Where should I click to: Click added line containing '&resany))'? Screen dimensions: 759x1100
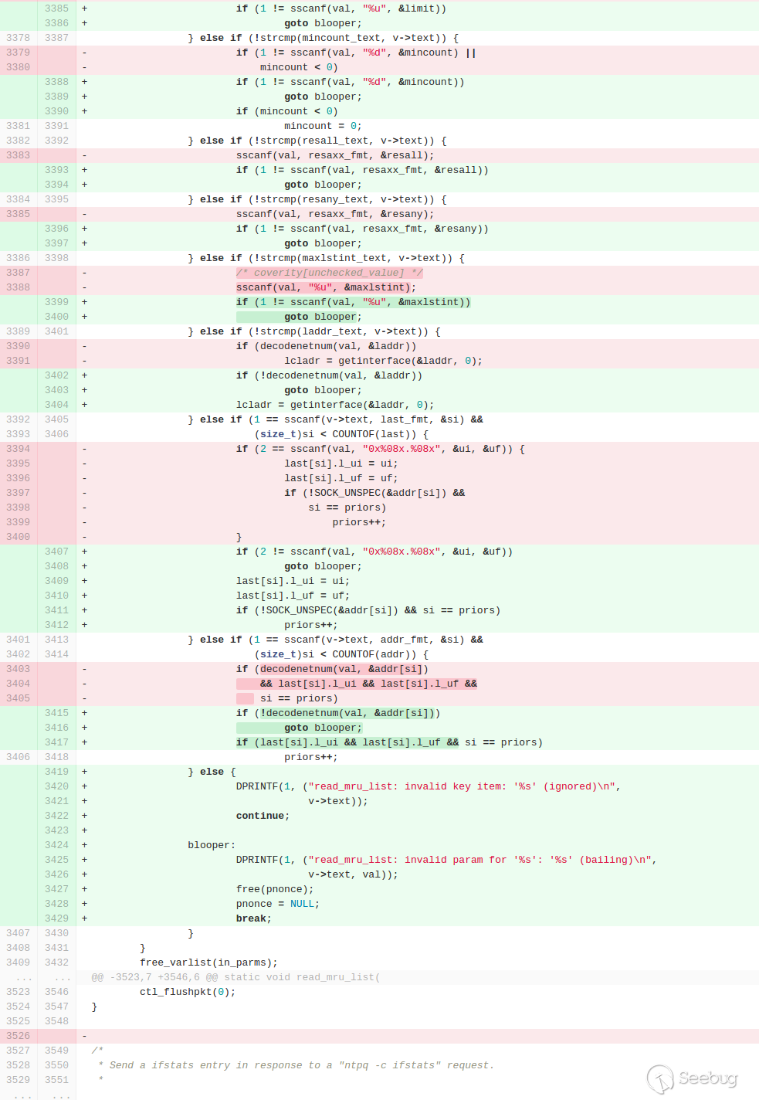pos(362,229)
